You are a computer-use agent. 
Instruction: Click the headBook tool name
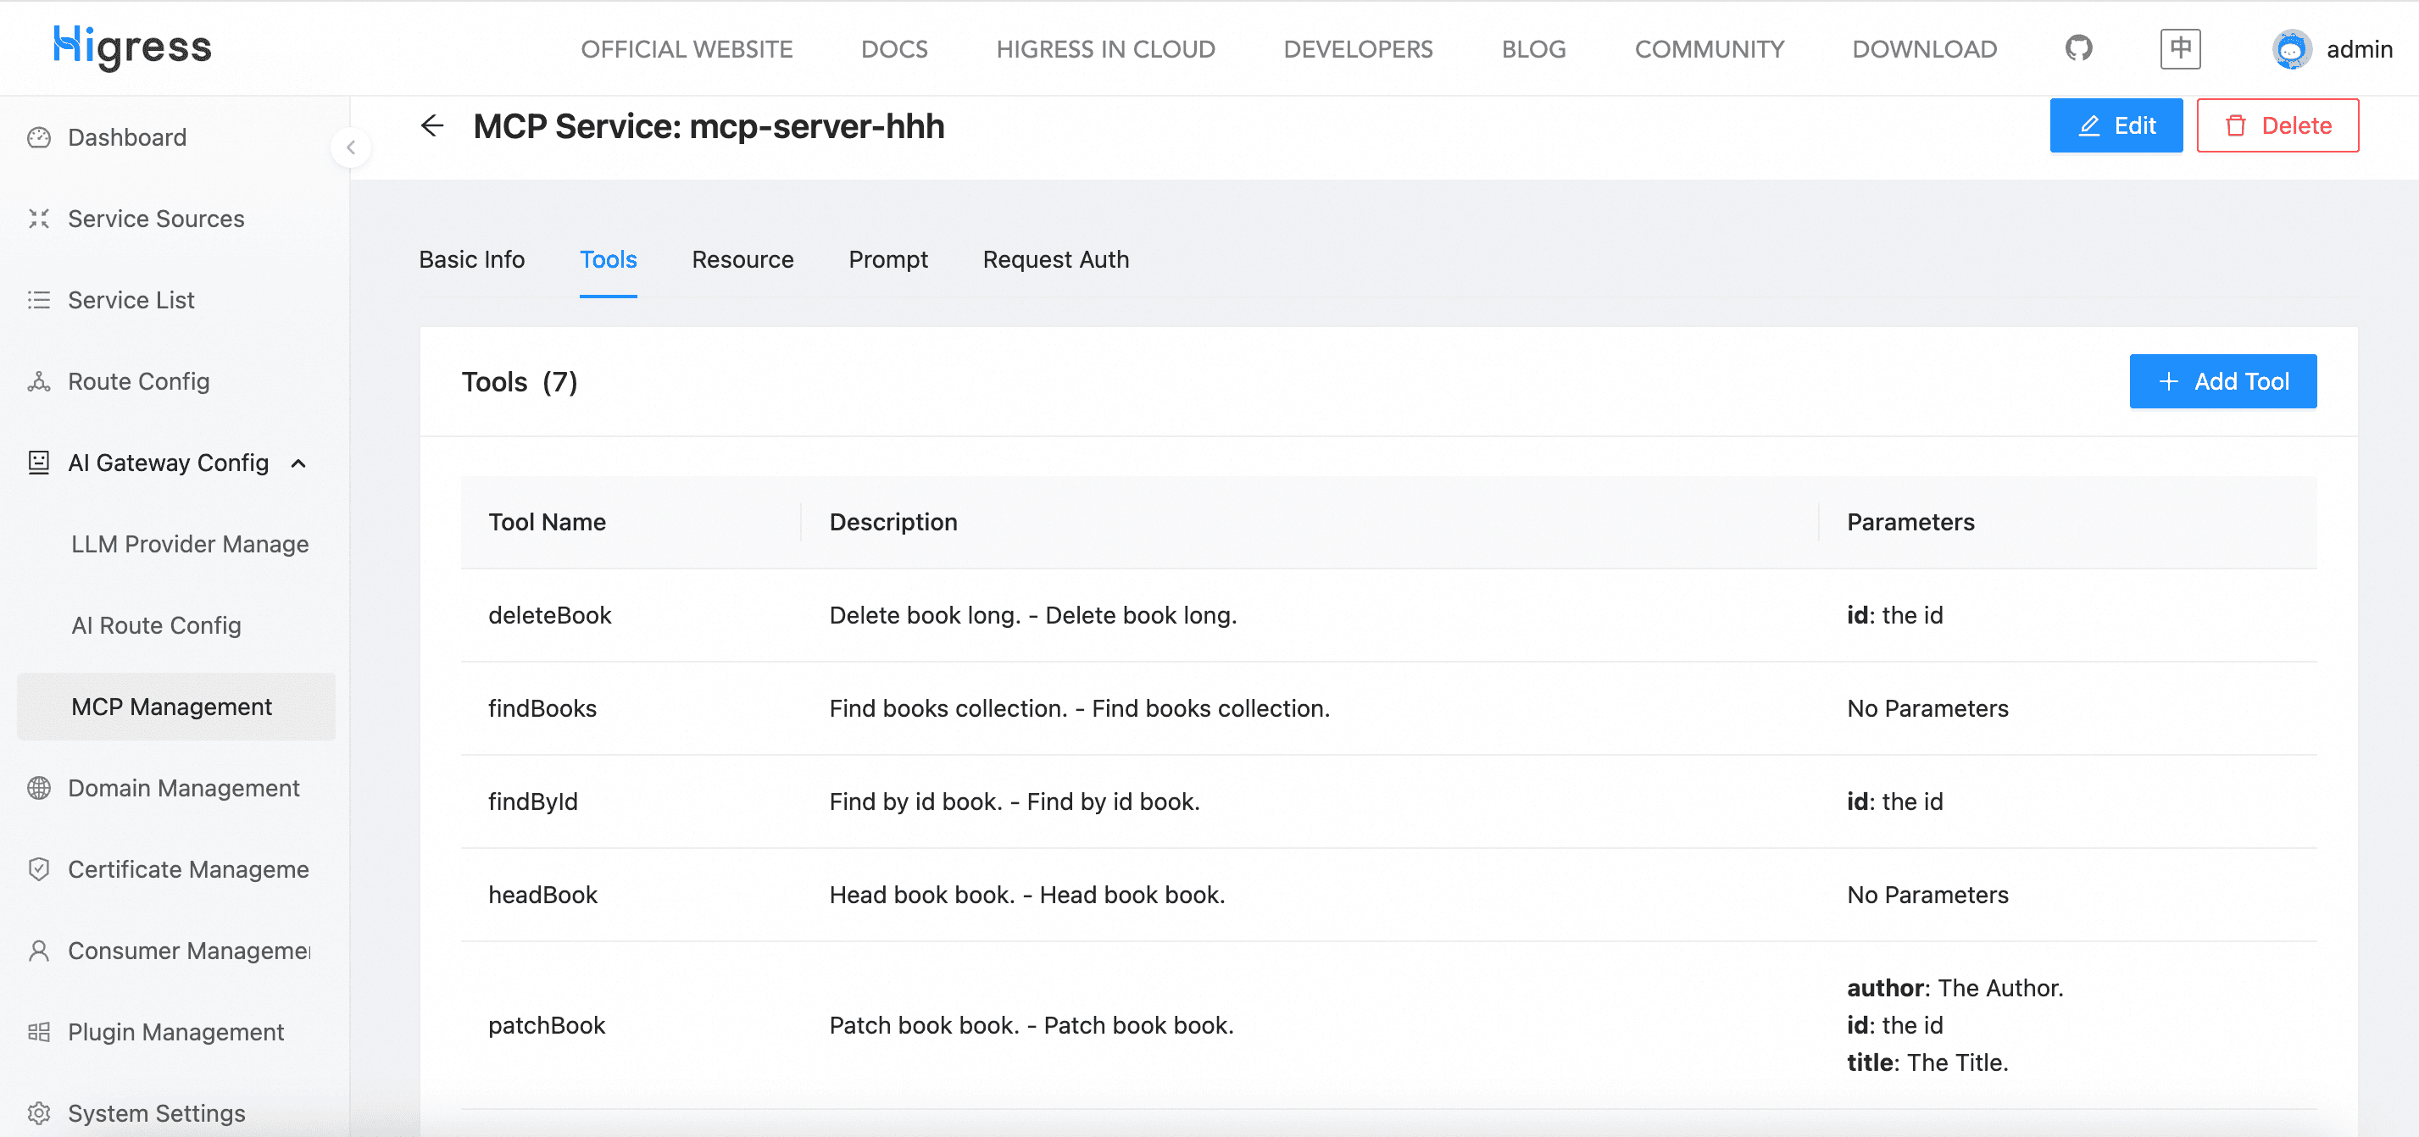point(542,895)
